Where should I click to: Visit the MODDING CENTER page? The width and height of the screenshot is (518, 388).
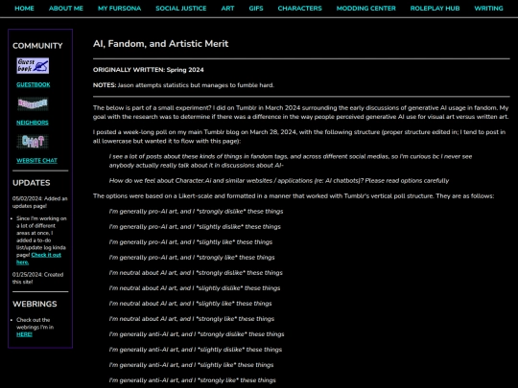click(x=366, y=9)
